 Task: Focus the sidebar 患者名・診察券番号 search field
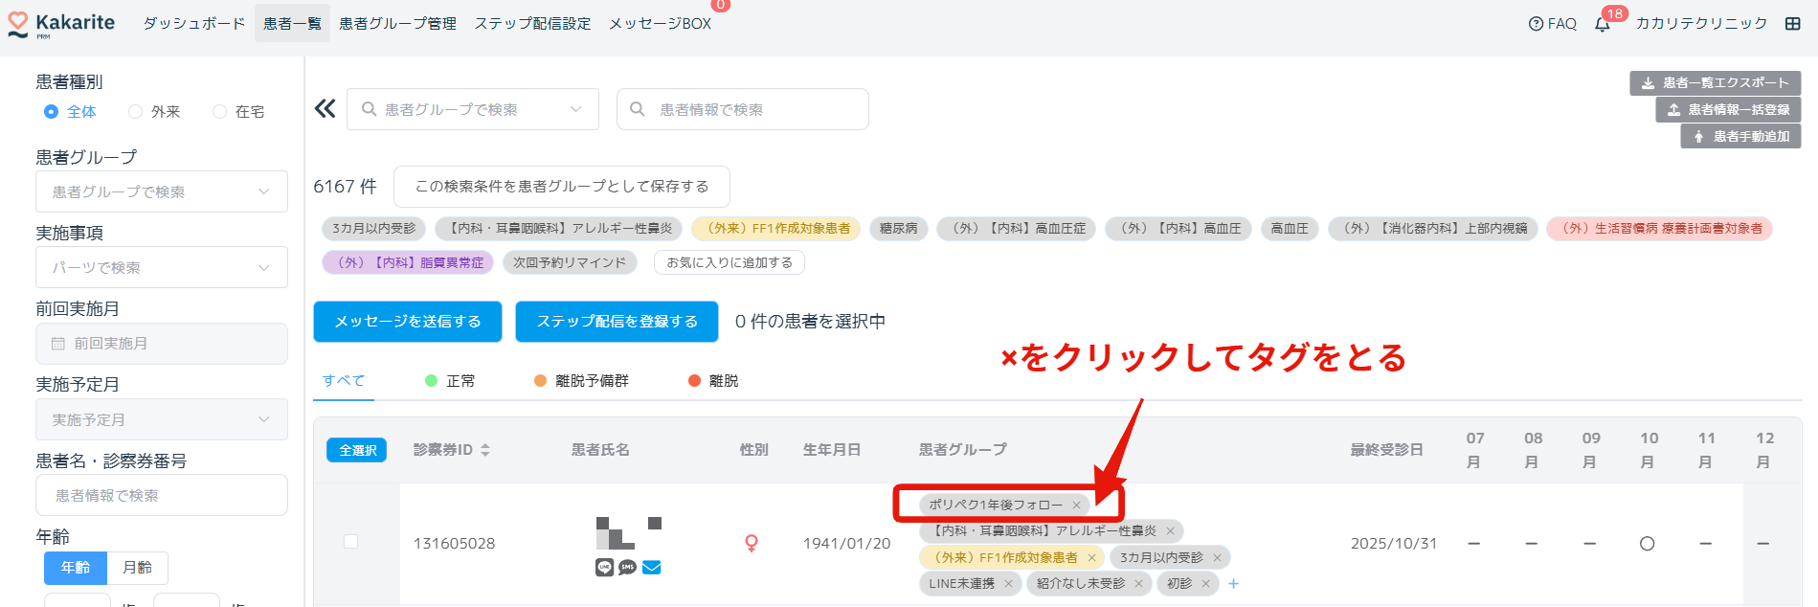162,495
